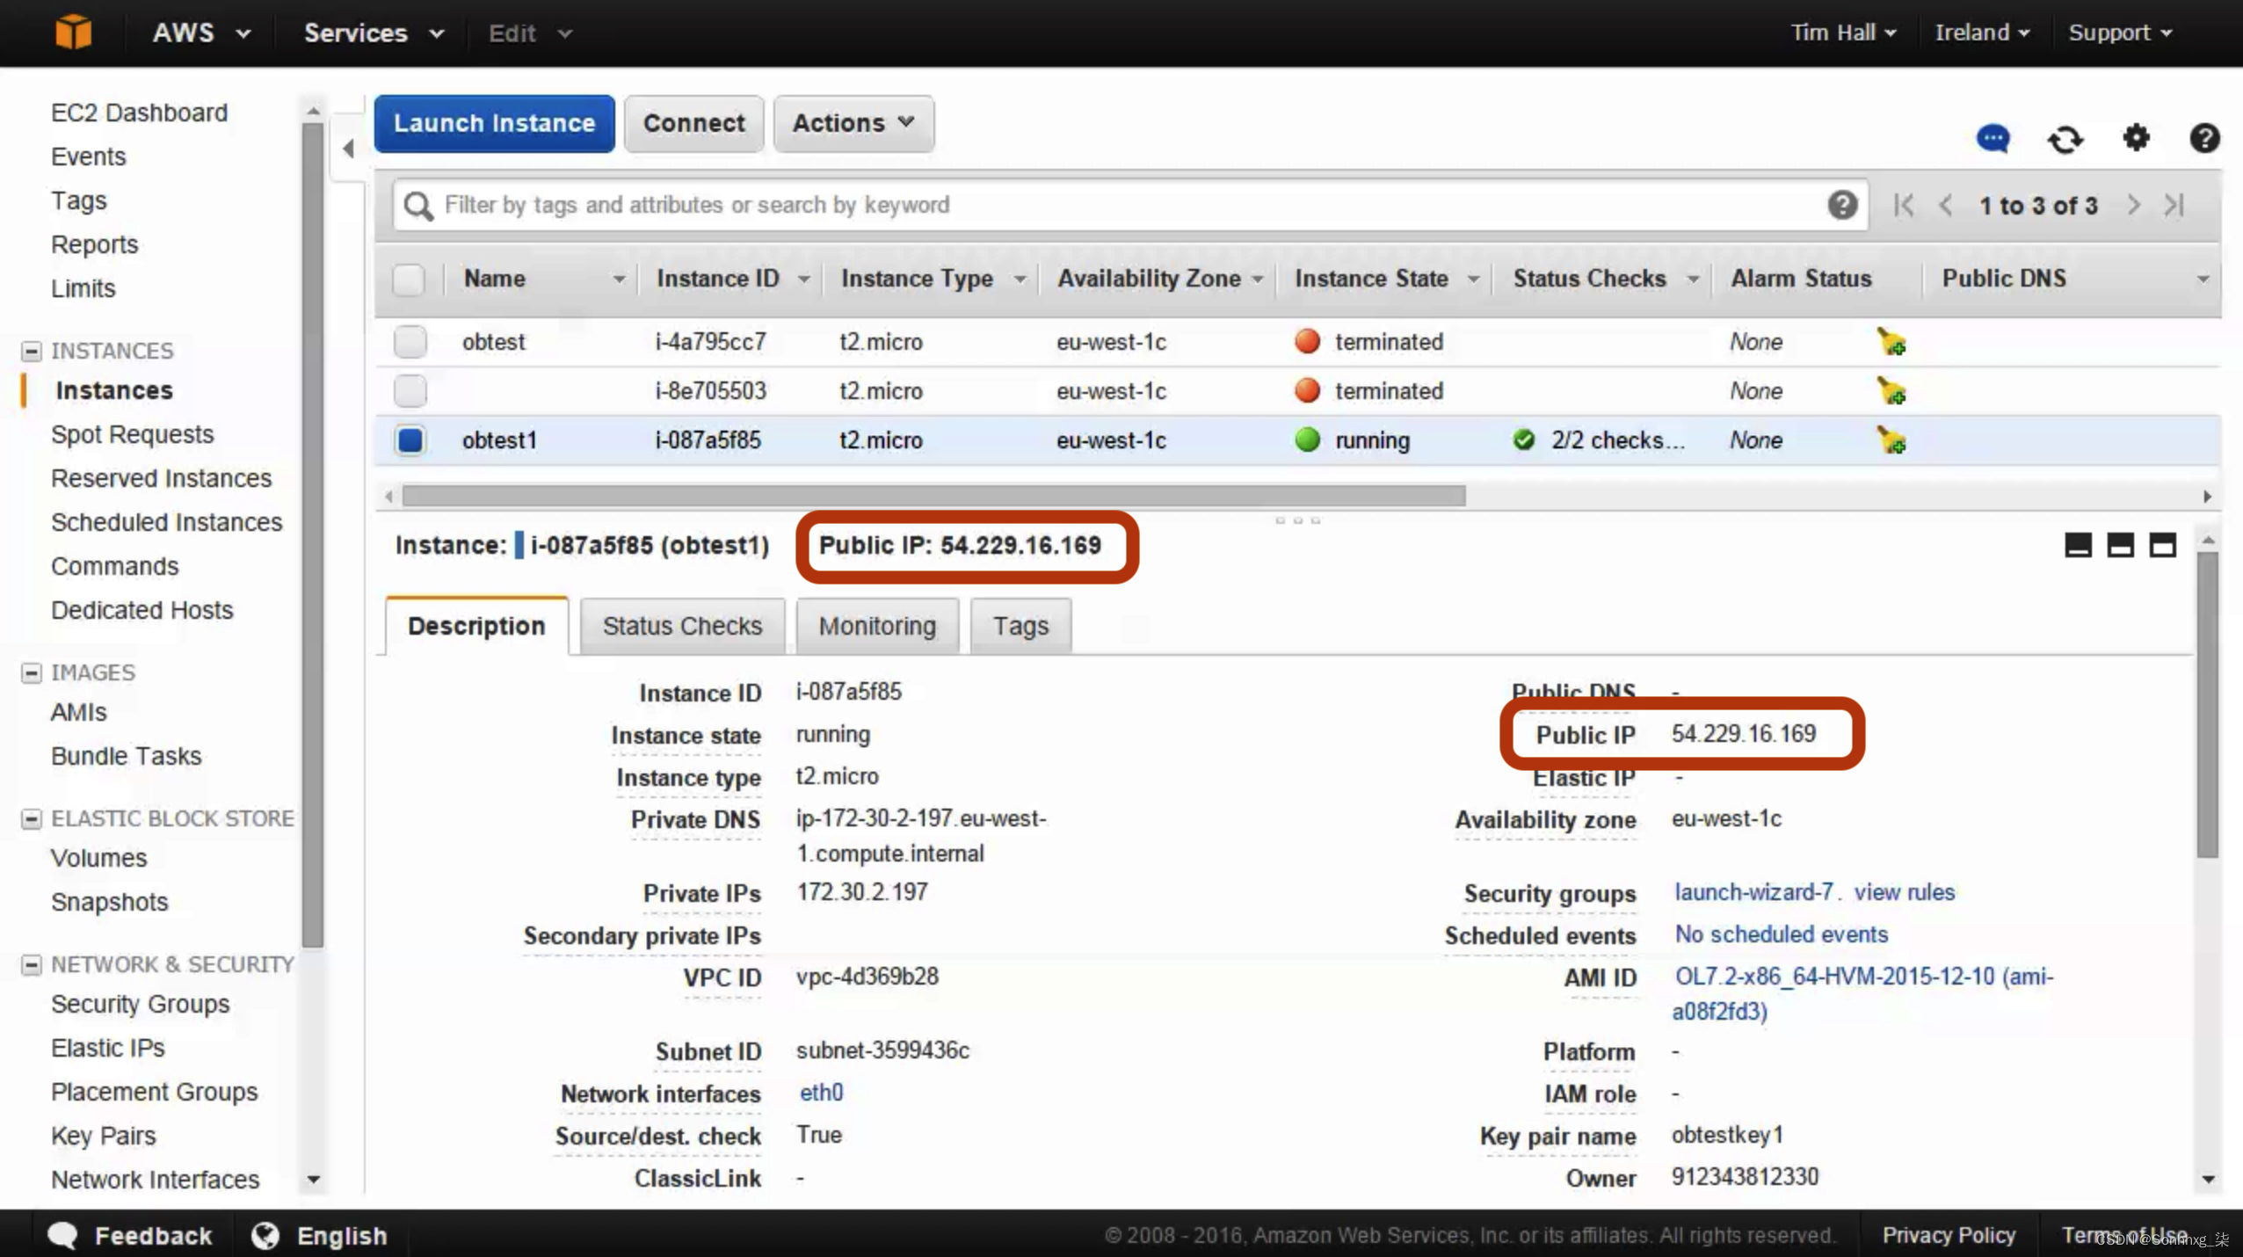Viewport: 2243px width, 1257px height.
Task: Open the OL7.2-x86_64-HVM AMI ID link
Action: [1862, 994]
